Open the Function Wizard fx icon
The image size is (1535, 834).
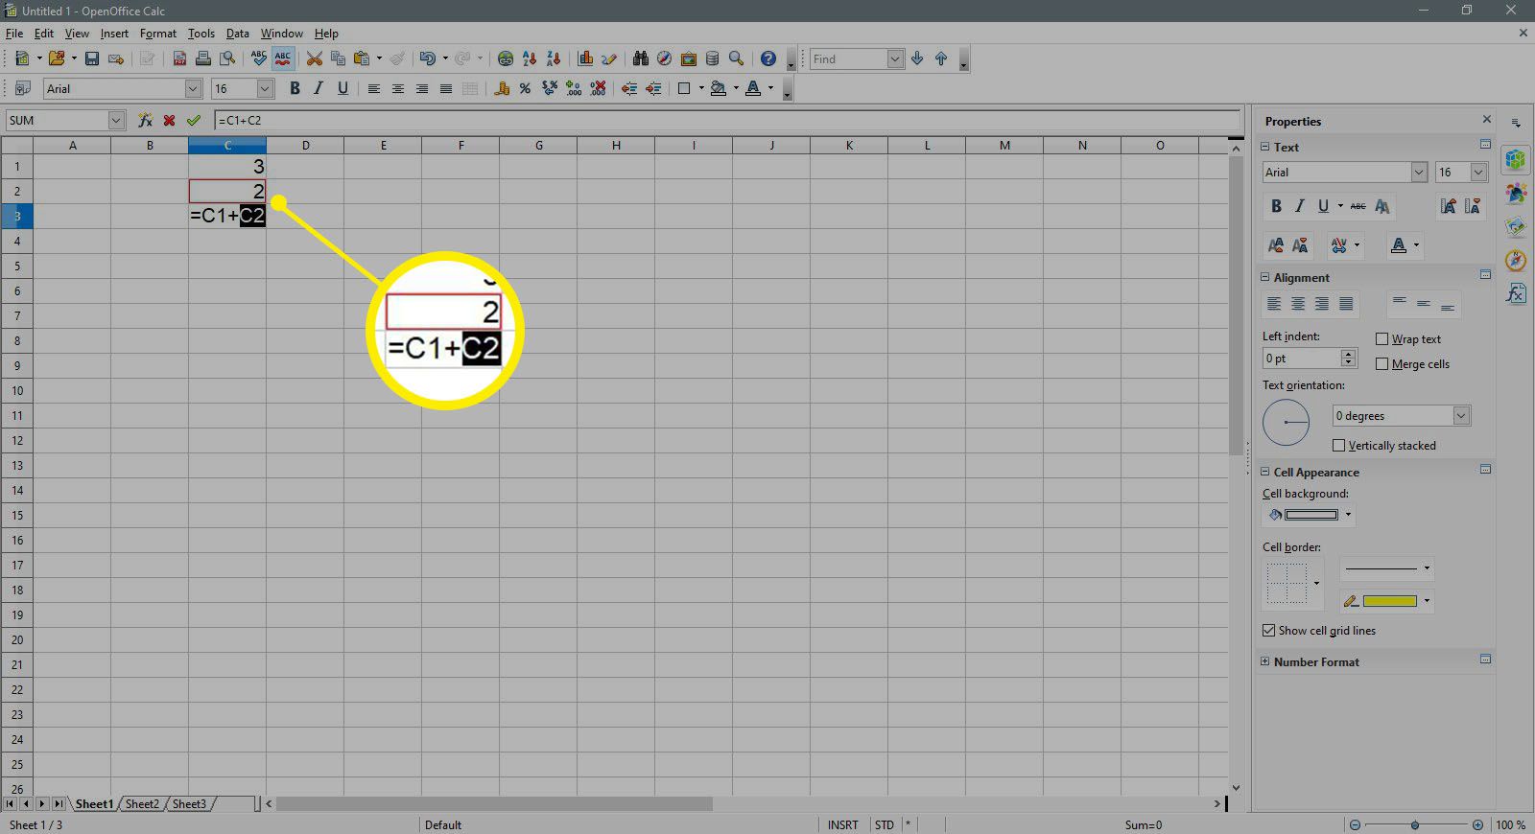tap(146, 121)
